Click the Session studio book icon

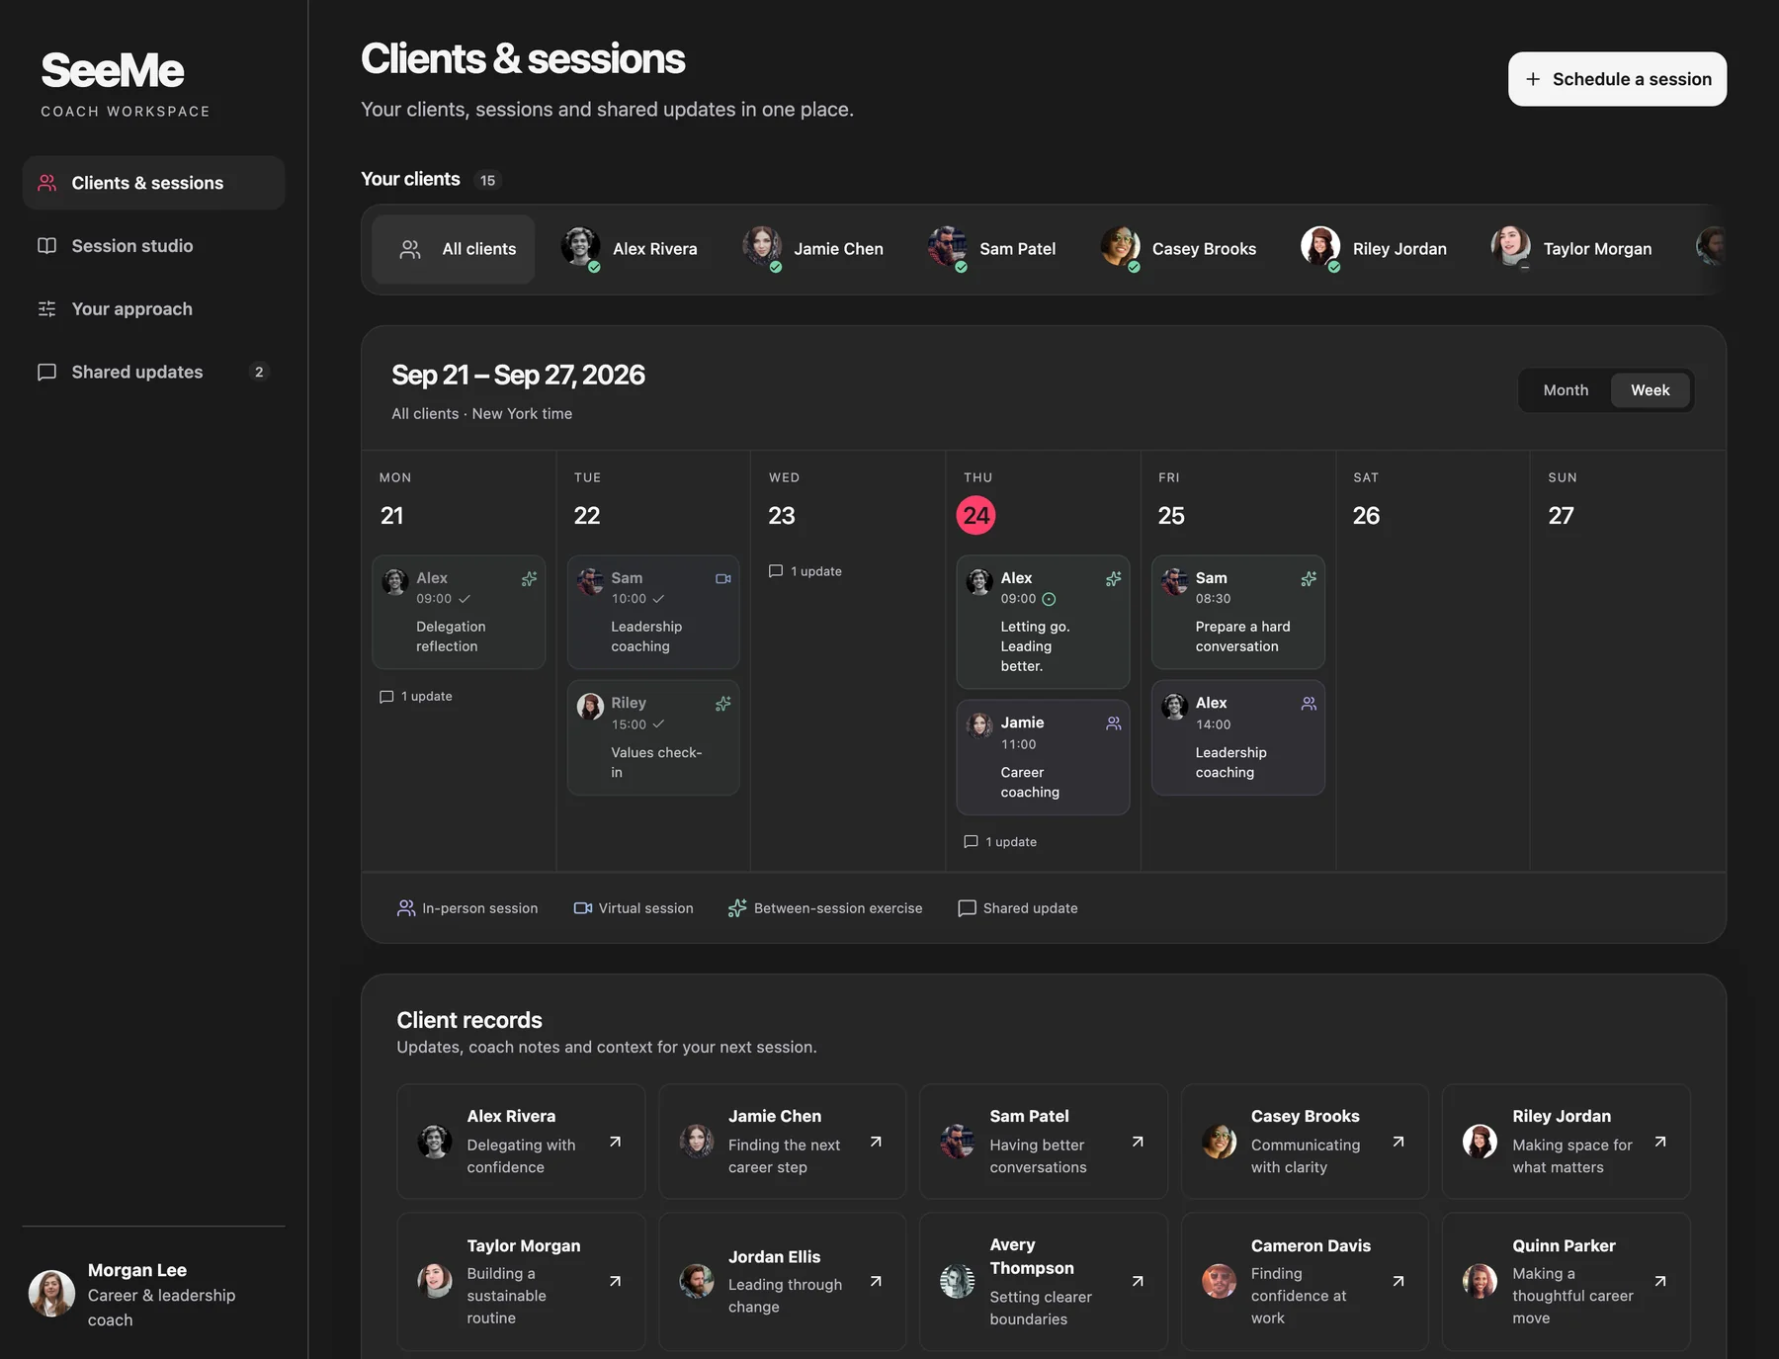[x=46, y=246]
